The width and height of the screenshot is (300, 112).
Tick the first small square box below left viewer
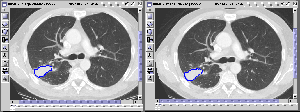[11, 109]
